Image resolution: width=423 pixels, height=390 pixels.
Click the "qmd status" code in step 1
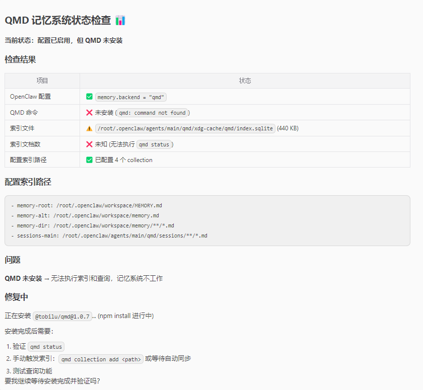click(x=46, y=347)
